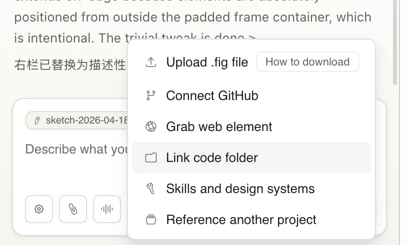Click the folder icon beside Link code folder
Viewport: 408px width, 245px height.
click(x=150, y=158)
